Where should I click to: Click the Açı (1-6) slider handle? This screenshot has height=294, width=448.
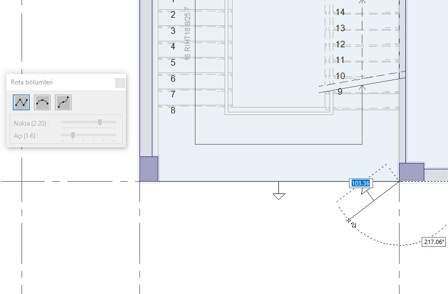(x=73, y=135)
